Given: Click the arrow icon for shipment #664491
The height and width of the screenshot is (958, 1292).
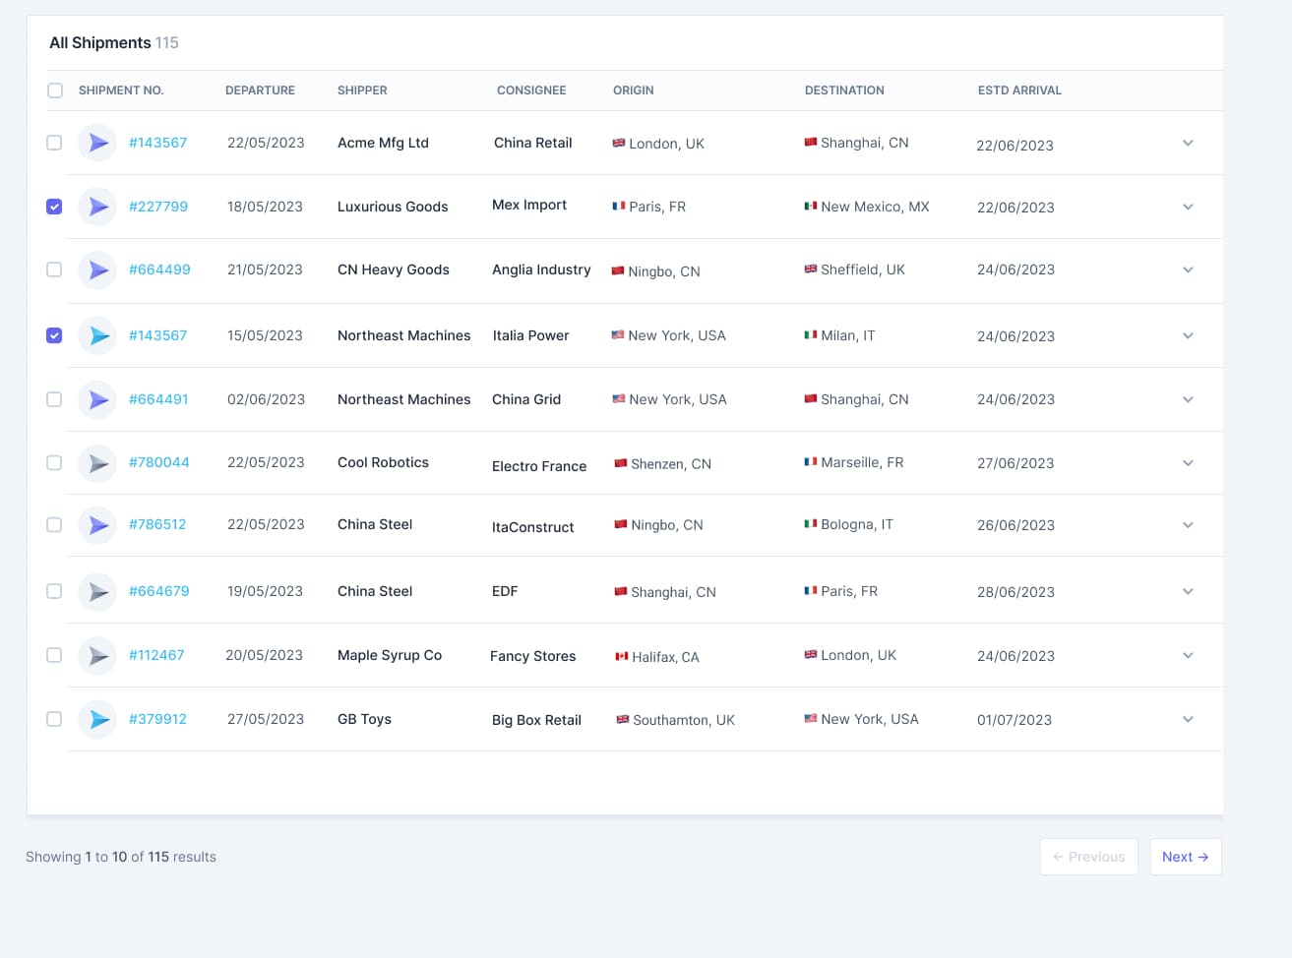Looking at the screenshot, I should pyautogui.click(x=97, y=399).
